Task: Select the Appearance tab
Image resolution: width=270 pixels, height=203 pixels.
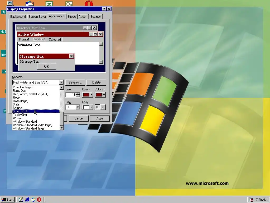Action: 57,16
